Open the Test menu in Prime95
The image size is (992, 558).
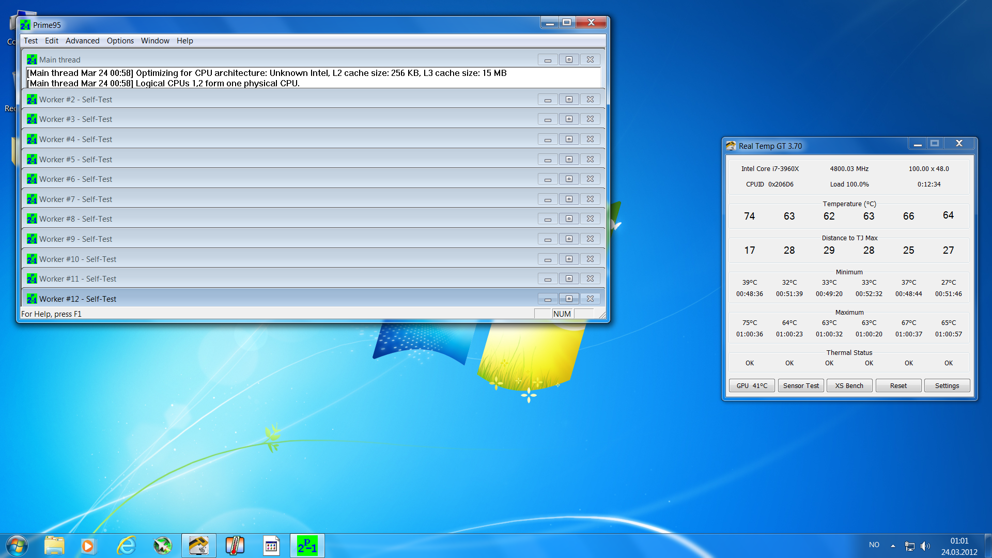coord(30,41)
